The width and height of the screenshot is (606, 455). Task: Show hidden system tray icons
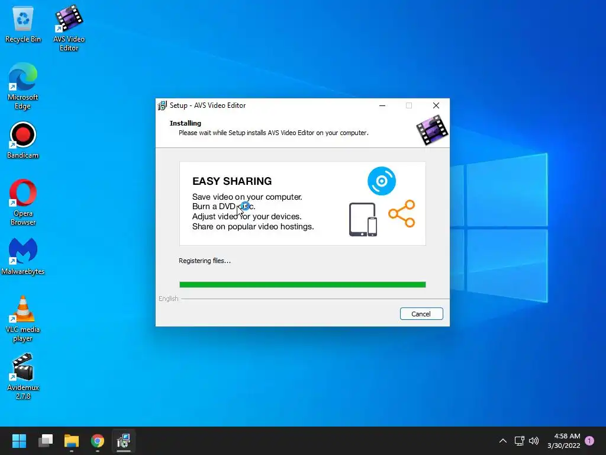(503, 441)
